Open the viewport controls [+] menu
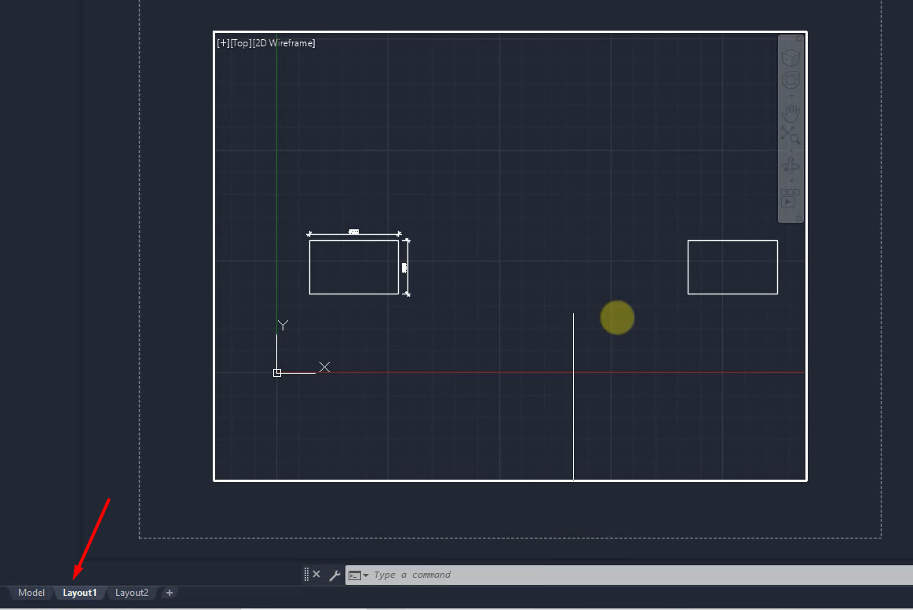The width and height of the screenshot is (913, 610). point(222,43)
